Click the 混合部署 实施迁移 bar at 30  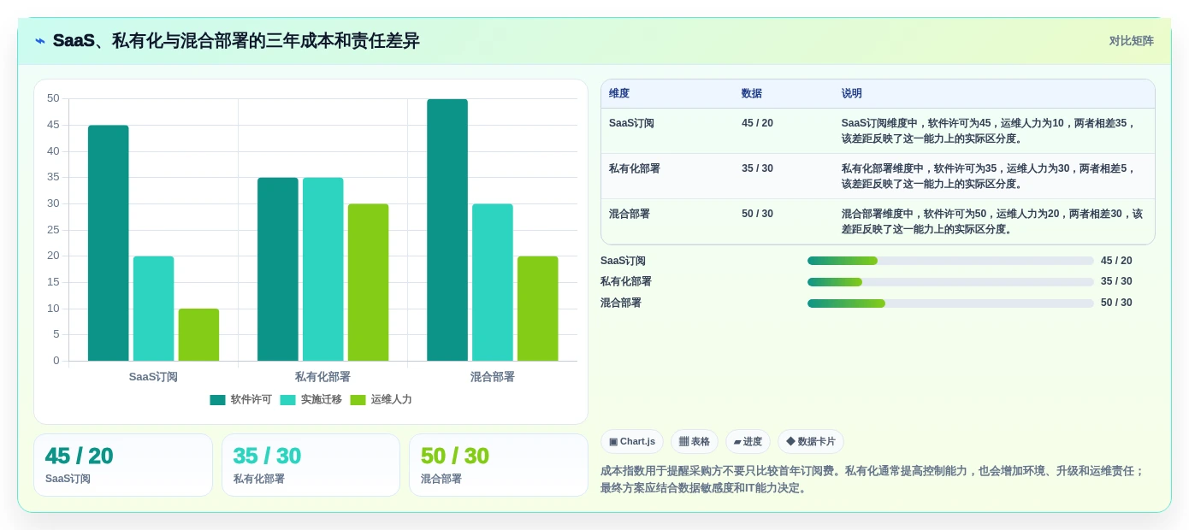(493, 282)
